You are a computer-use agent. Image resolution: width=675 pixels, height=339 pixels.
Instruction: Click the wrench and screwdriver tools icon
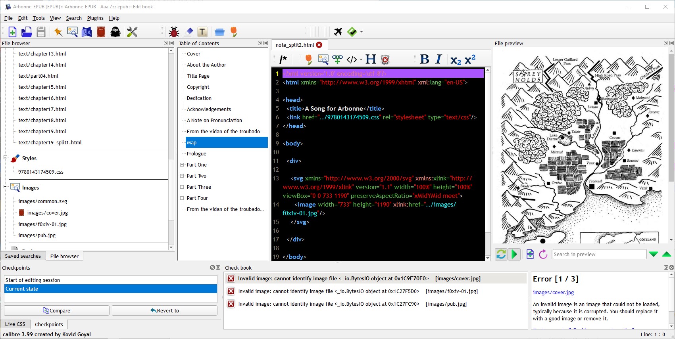pyautogui.click(x=132, y=32)
